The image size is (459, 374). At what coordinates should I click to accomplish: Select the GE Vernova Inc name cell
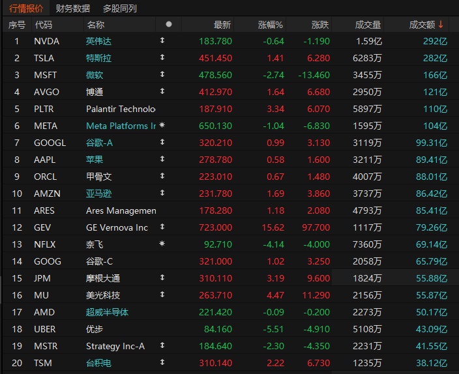(x=117, y=227)
